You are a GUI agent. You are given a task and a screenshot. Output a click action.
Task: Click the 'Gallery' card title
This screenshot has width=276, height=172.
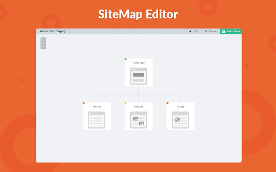pyautogui.click(x=181, y=107)
